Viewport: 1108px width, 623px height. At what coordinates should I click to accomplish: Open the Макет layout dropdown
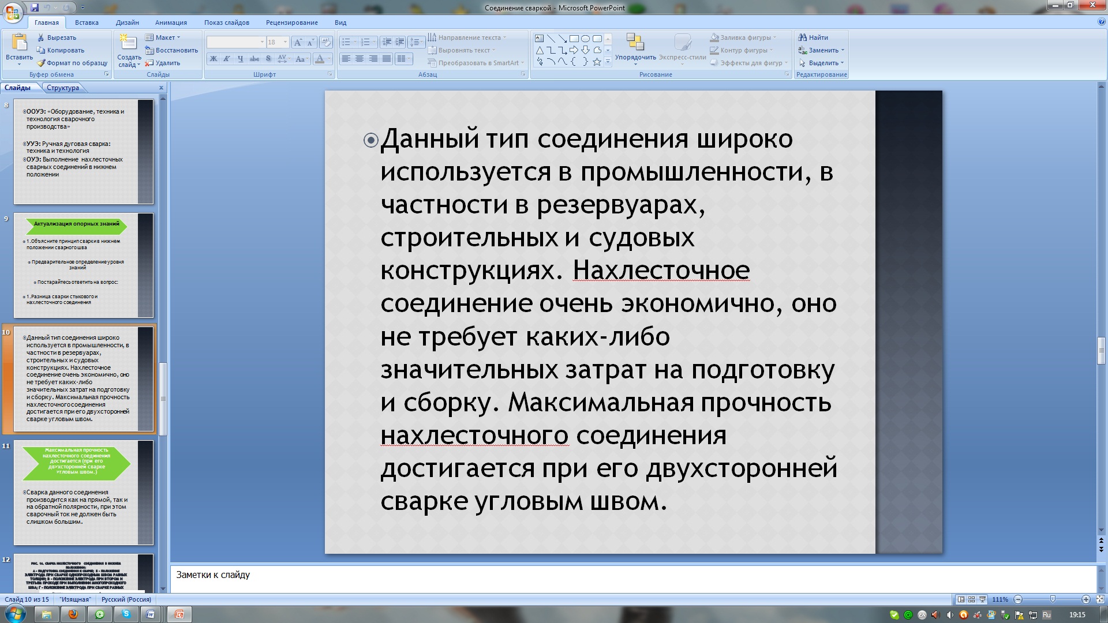(163, 37)
